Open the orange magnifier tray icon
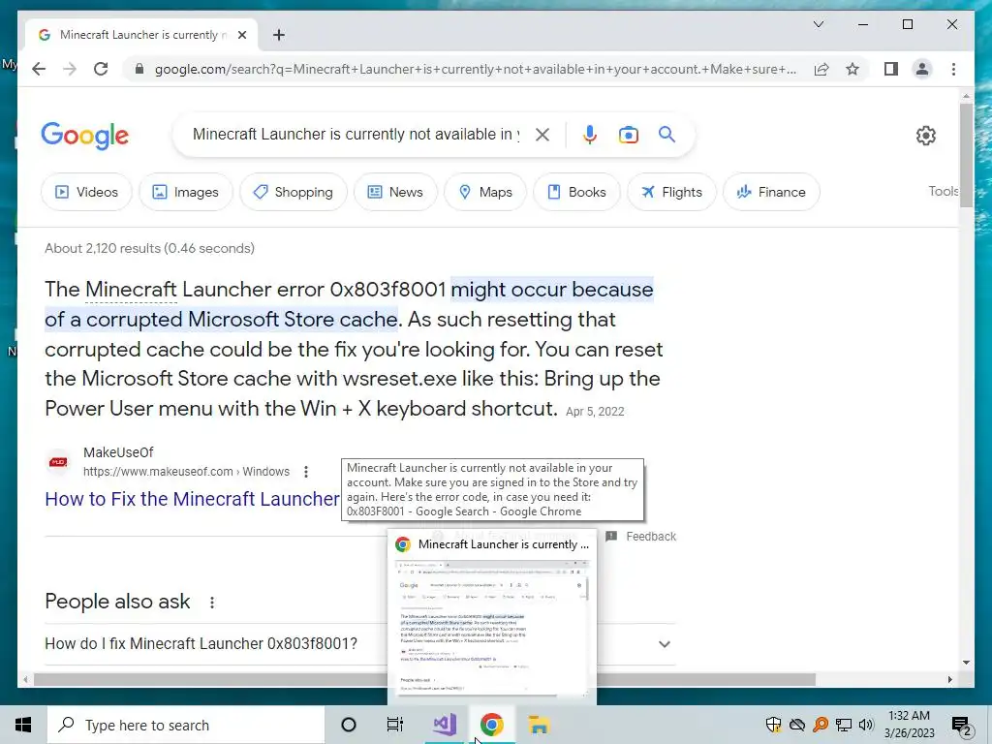Viewport: 992px width, 744px height. 821,725
